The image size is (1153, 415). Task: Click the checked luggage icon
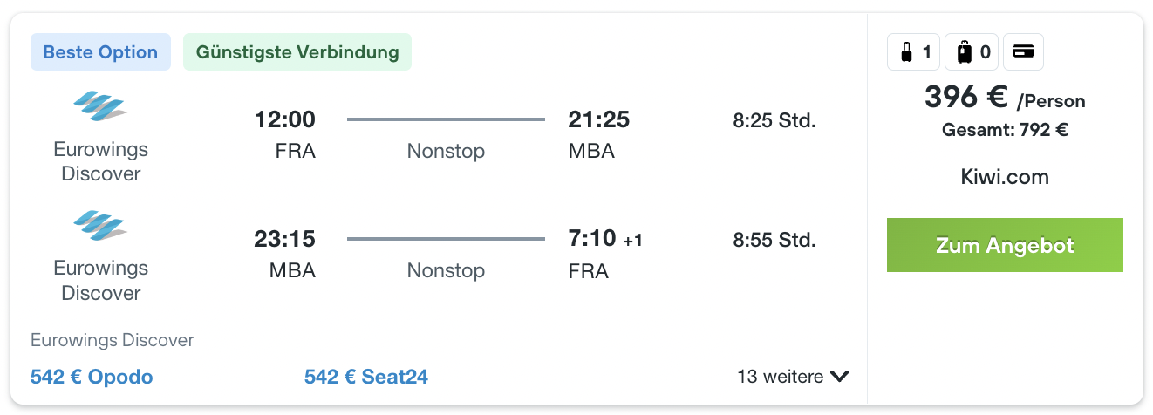pyautogui.click(x=964, y=52)
